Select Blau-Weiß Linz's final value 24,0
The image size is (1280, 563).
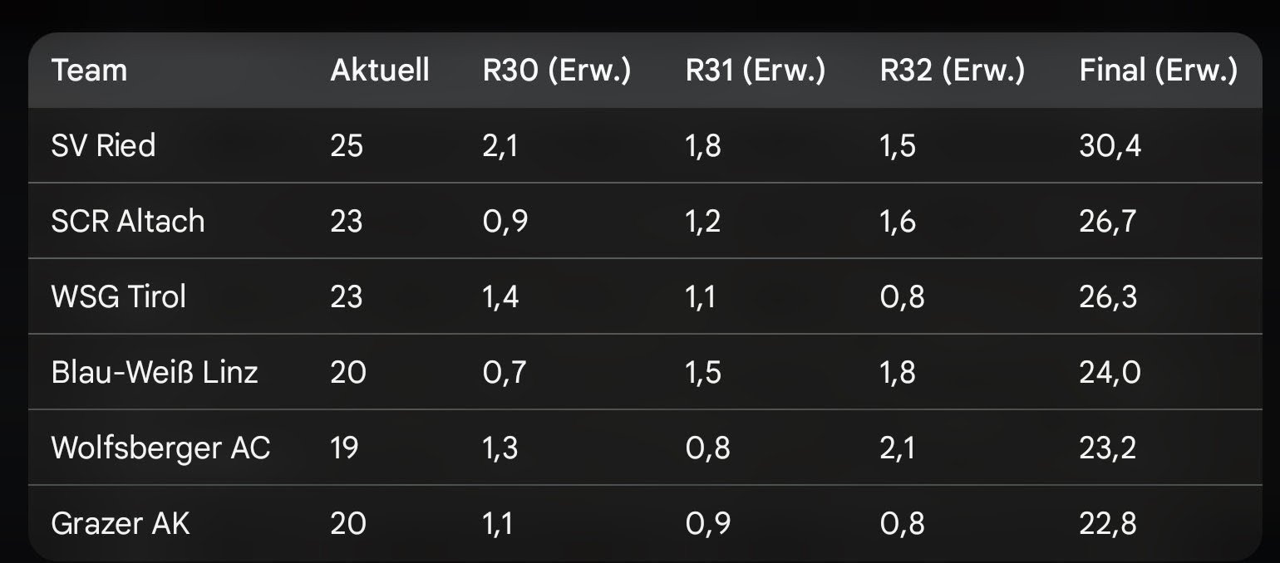(x=1110, y=372)
